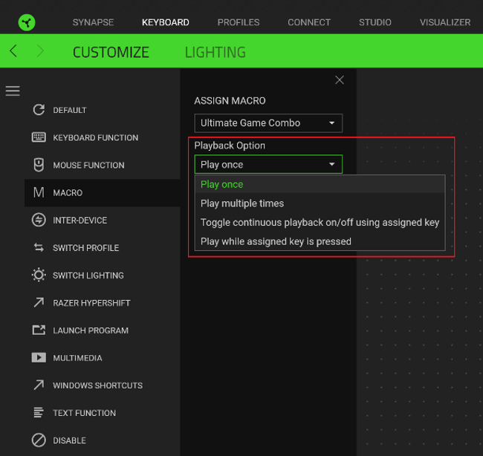Click the Inter-Device icon
The width and height of the screenshot is (483, 456).
(39, 220)
